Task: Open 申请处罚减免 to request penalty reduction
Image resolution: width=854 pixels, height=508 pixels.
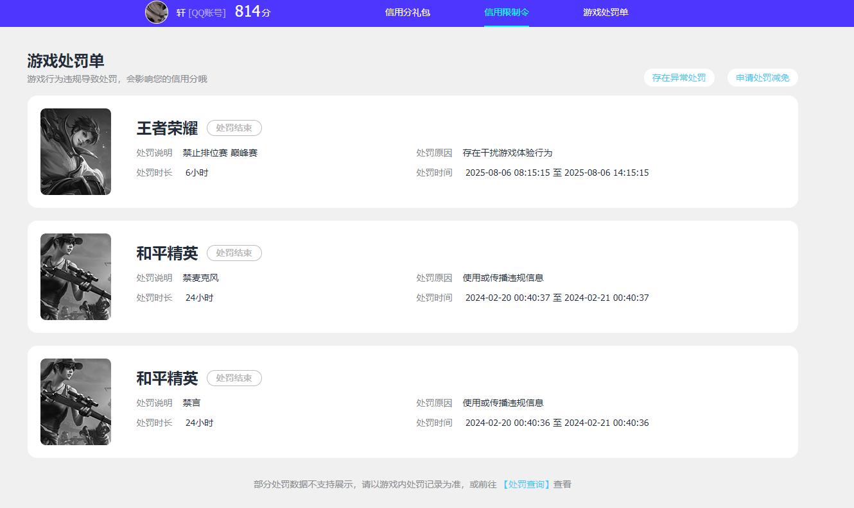Action: 762,77
